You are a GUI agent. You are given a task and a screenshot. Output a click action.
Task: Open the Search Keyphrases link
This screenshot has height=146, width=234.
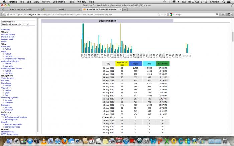point(13,124)
